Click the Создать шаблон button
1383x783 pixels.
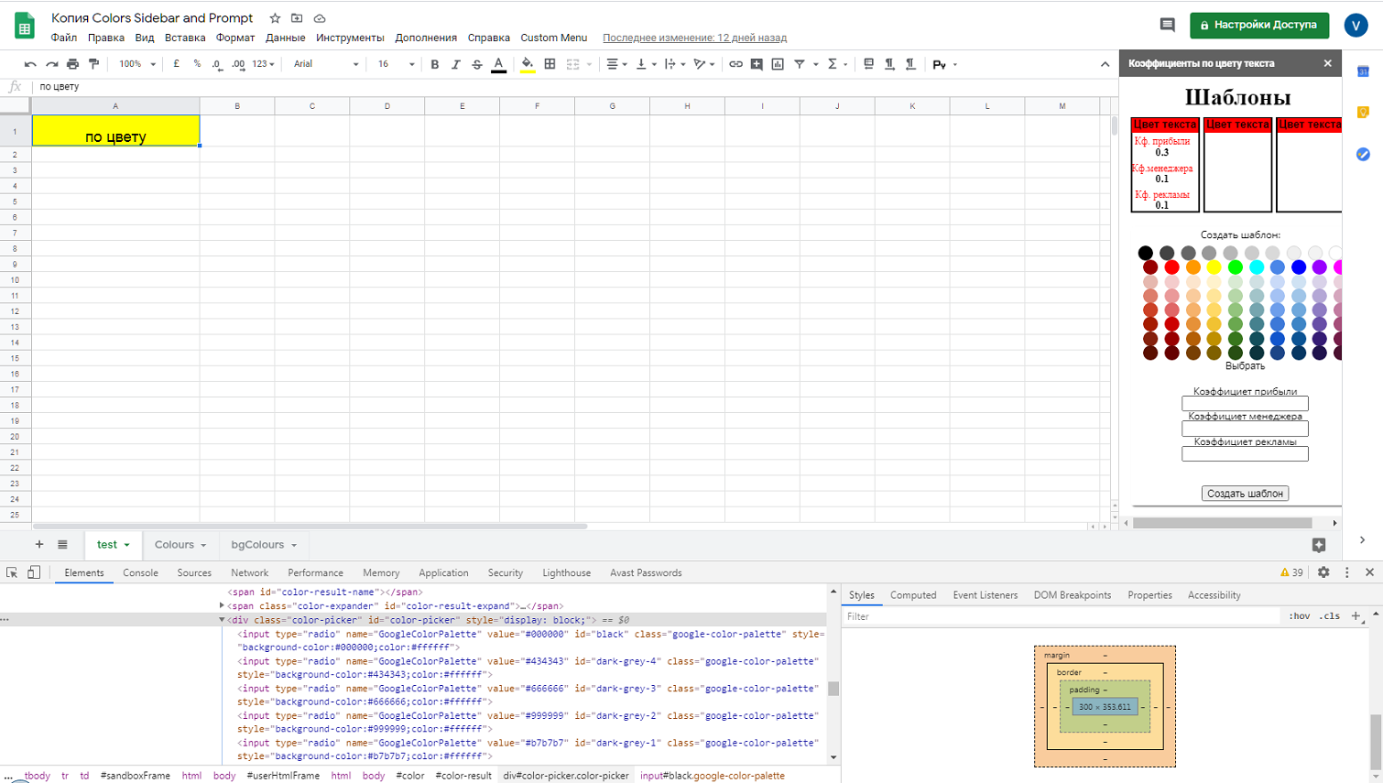[x=1245, y=494]
